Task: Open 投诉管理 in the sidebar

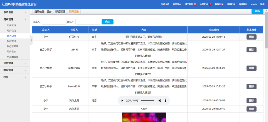Action: coord(12,41)
